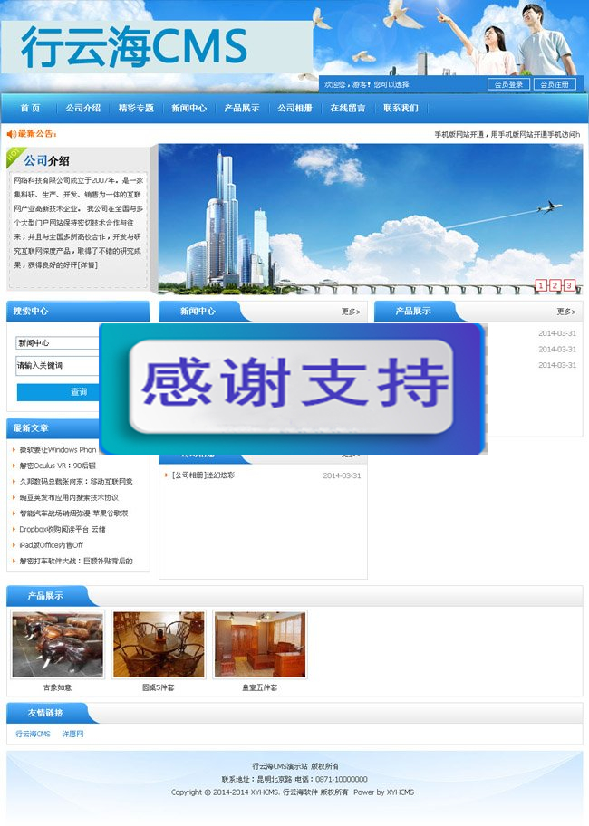The image size is (589, 826).
Task: Click the footer text 行云海CMS演示站 版权所有
Action: (295, 766)
